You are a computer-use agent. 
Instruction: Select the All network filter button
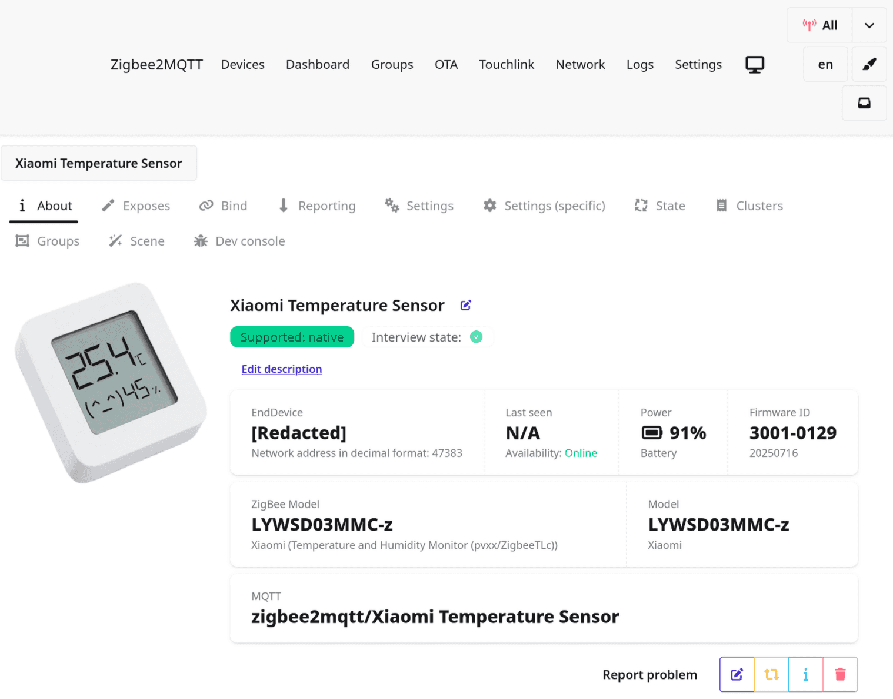pos(820,25)
